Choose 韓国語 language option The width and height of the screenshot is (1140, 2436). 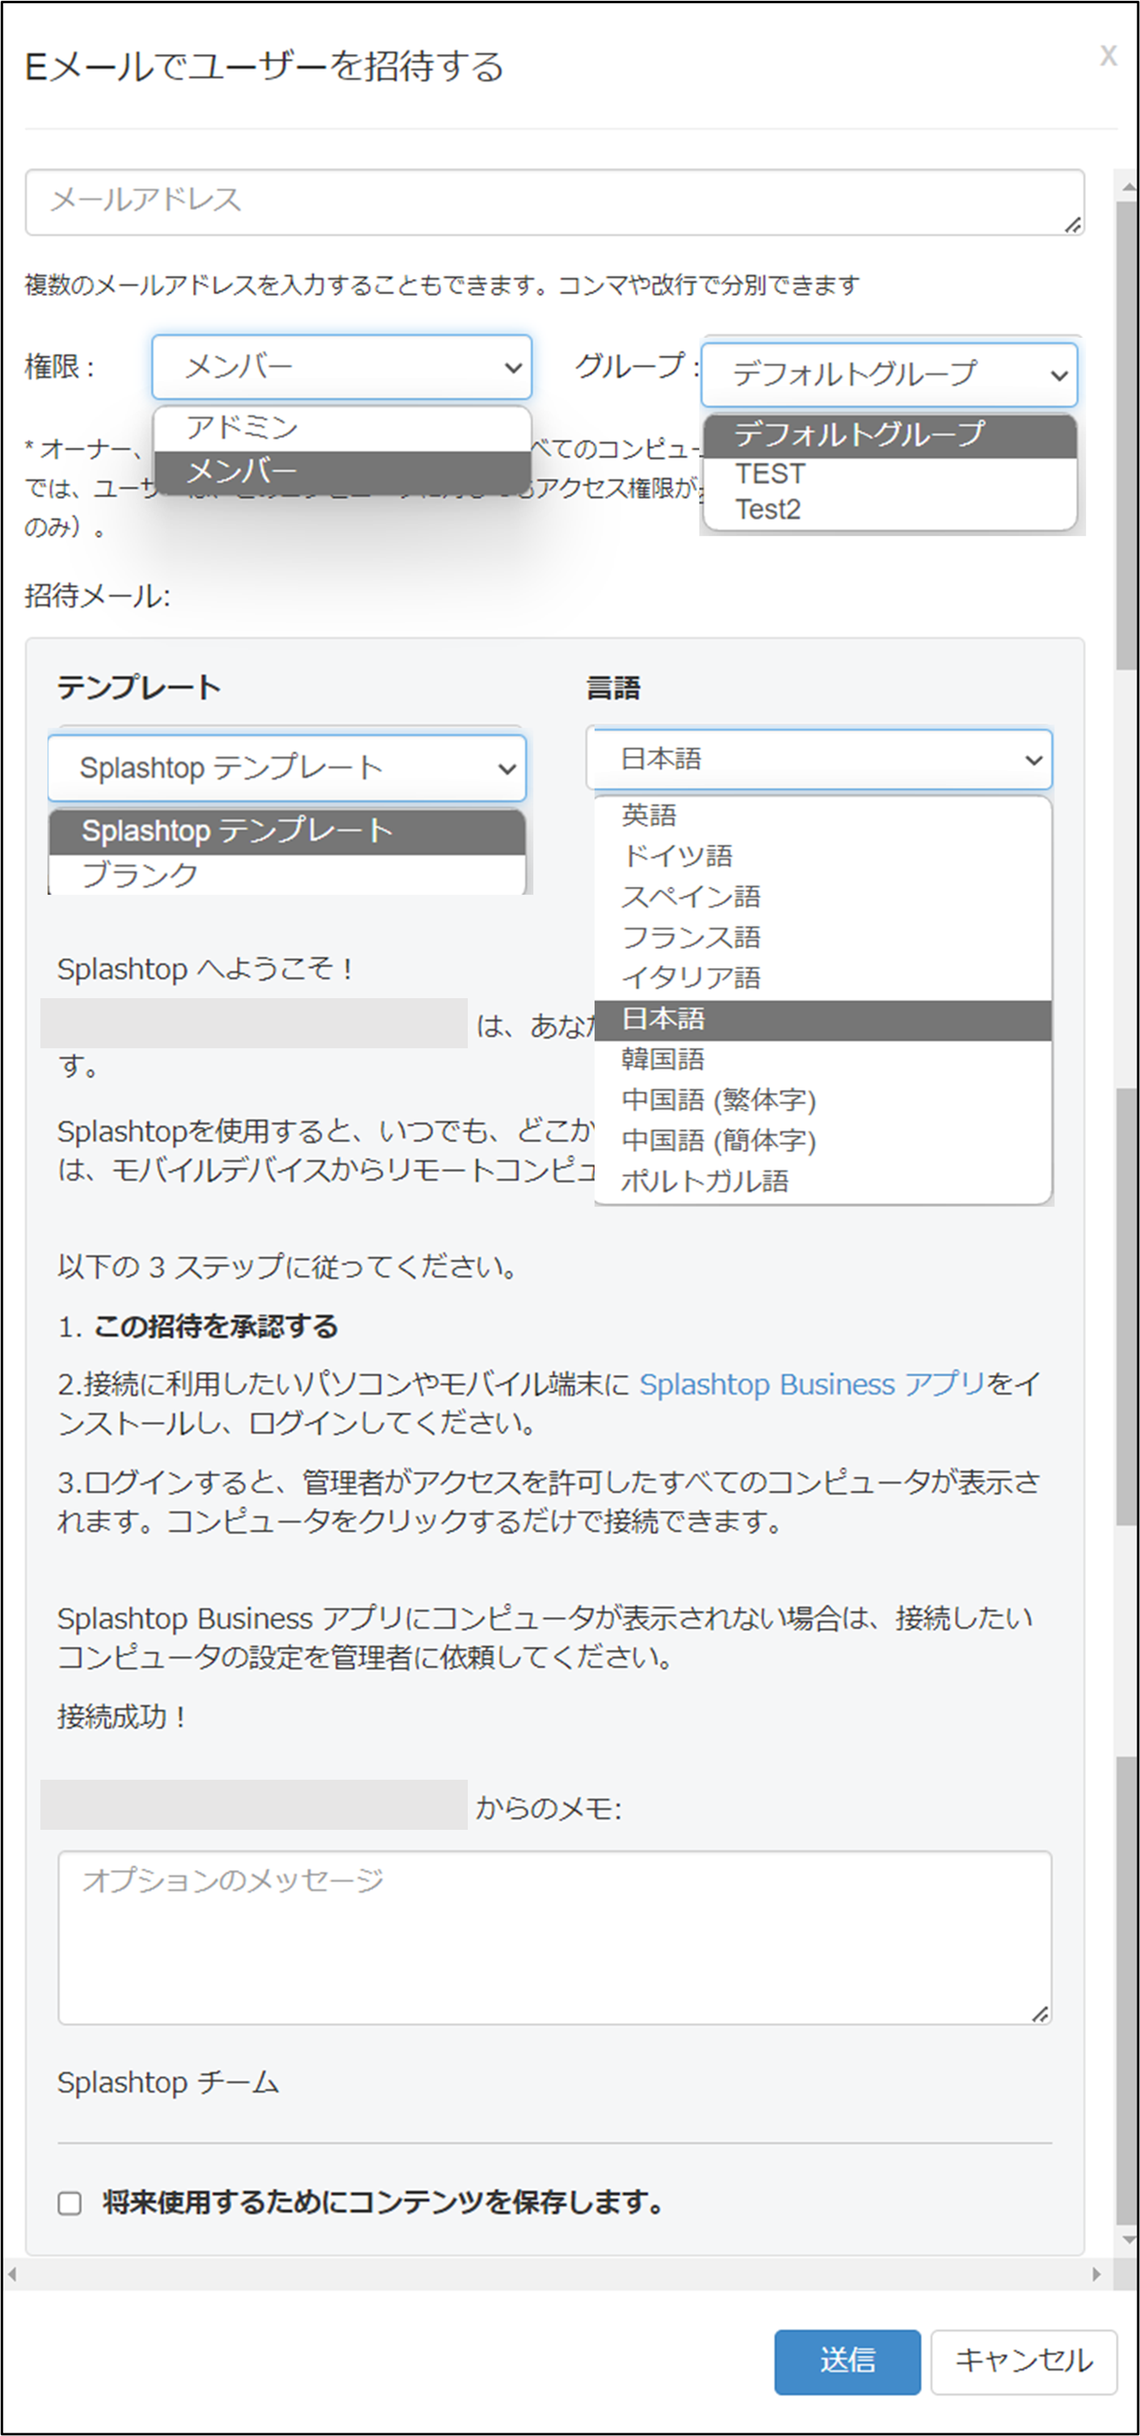coord(663,1059)
